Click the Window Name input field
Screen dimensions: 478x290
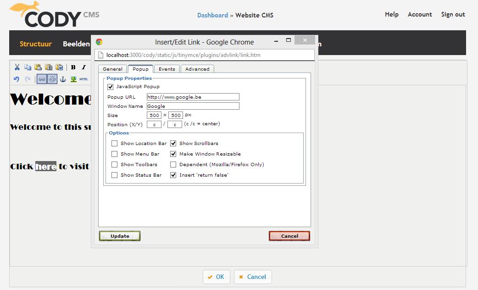click(x=193, y=106)
